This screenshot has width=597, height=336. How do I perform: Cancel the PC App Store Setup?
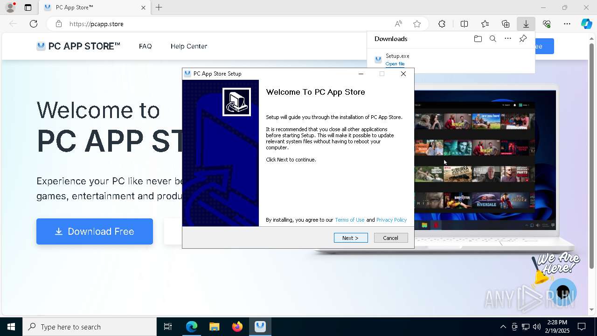click(x=391, y=238)
